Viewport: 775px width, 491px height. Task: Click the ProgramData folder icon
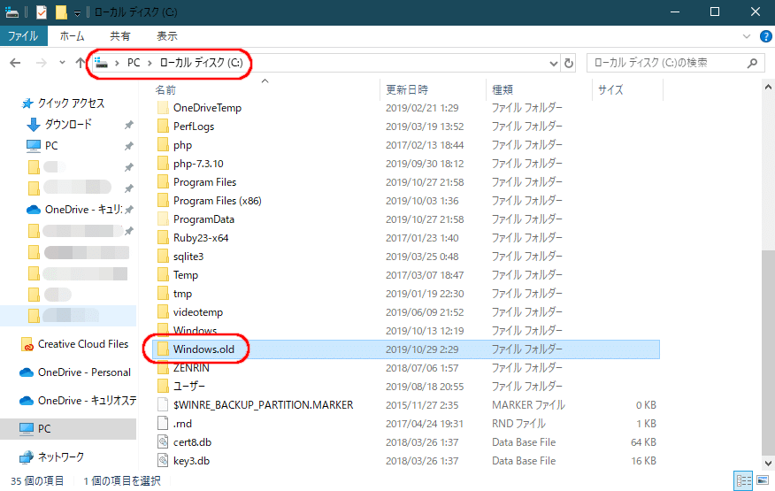(x=163, y=219)
